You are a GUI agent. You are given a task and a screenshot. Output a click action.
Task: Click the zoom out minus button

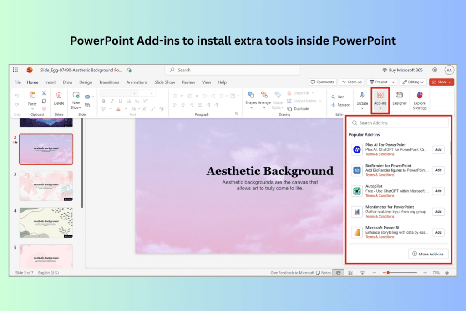374,273
